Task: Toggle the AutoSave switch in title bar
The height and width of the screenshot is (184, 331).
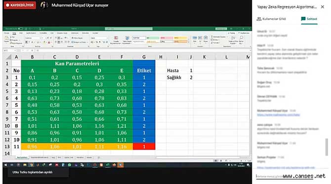Action: pos(20,29)
